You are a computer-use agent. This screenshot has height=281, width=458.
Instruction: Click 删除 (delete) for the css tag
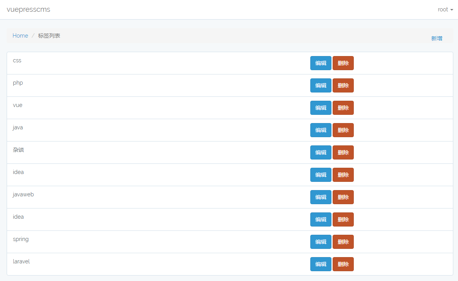(343, 63)
